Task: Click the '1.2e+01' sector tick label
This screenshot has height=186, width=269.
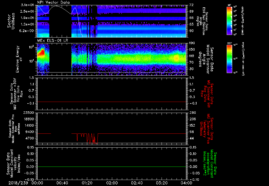Action: point(27,24)
